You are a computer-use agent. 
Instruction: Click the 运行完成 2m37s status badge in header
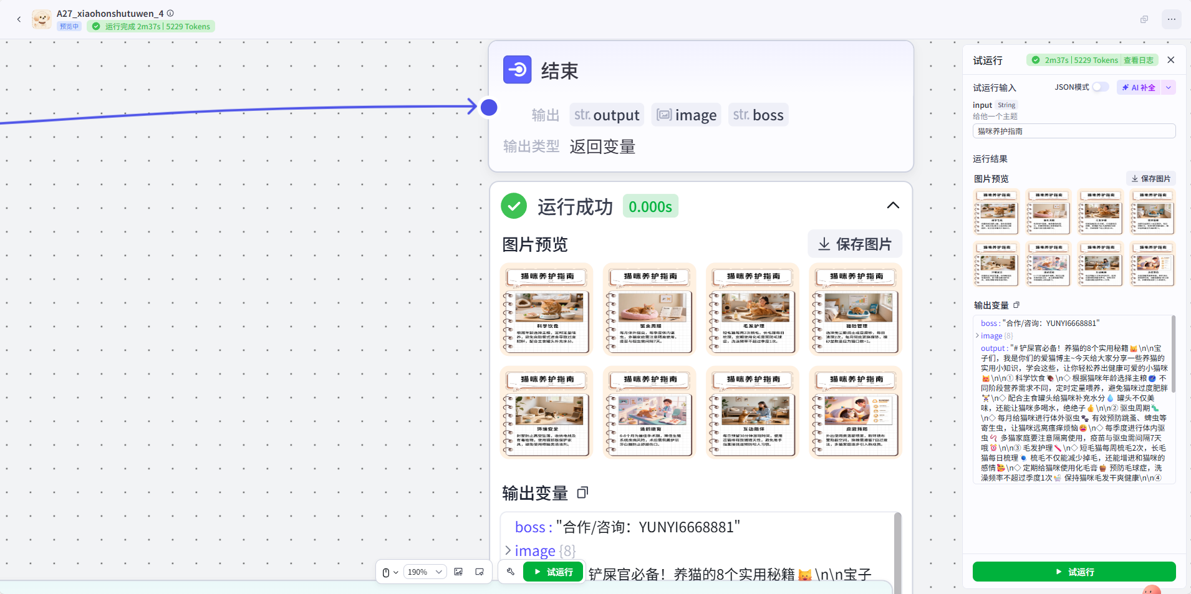(x=151, y=26)
